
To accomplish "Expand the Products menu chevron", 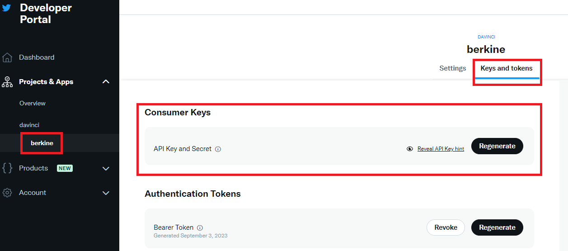I will coord(106,169).
